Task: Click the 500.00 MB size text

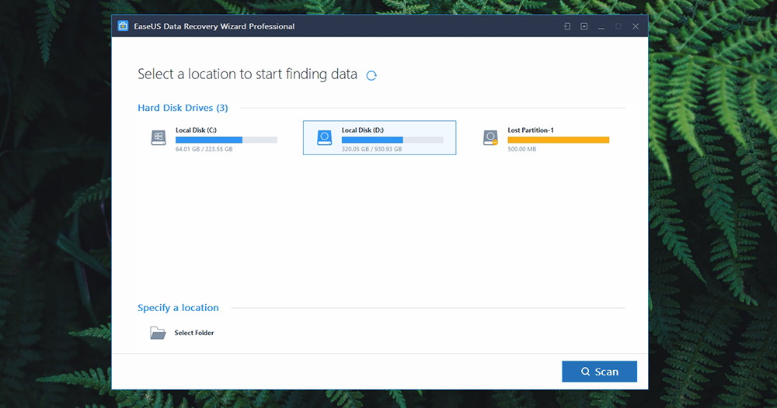Action: [x=522, y=149]
